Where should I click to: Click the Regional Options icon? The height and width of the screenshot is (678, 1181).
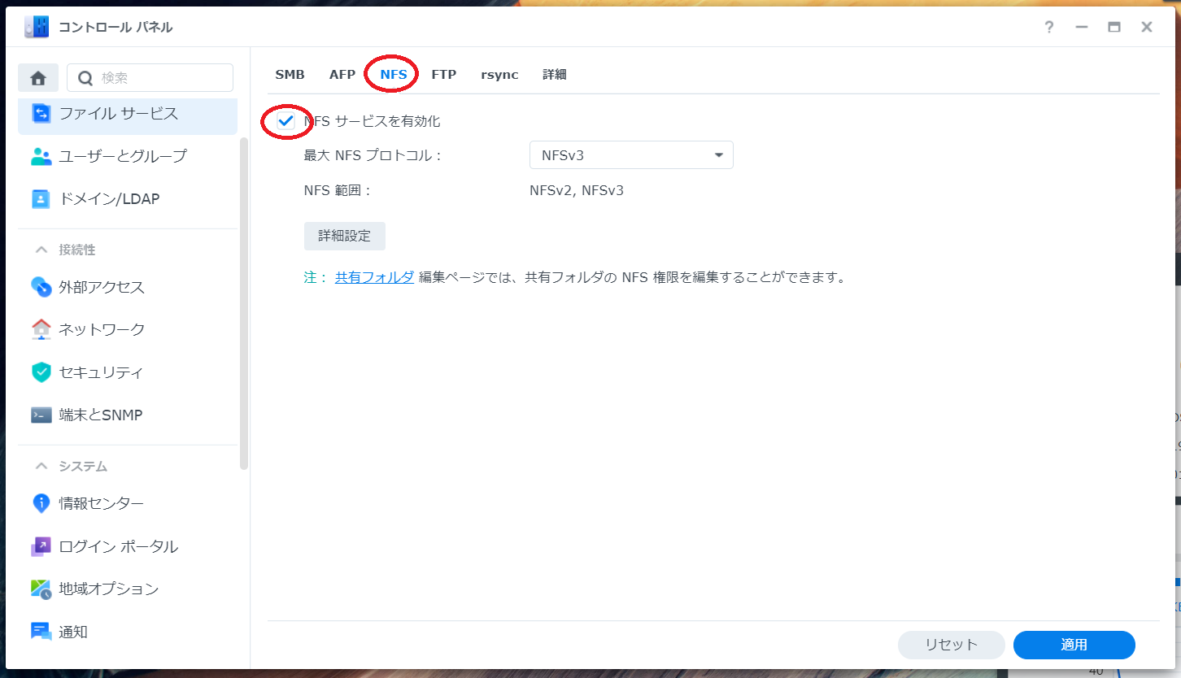pyautogui.click(x=41, y=589)
